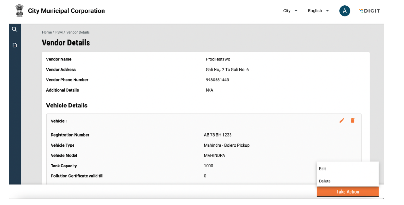404x205 pixels.
Task: Click the Vendor Details breadcrumb item
Action: click(x=78, y=32)
